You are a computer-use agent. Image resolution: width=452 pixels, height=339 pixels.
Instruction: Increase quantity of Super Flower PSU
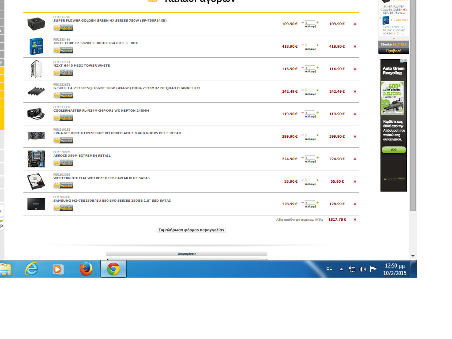pyautogui.click(x=318, y=23)
